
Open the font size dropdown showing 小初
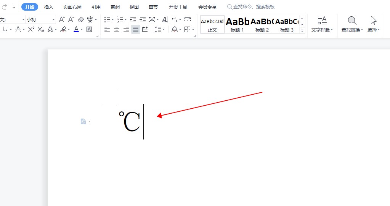click(x=40, y=19)
